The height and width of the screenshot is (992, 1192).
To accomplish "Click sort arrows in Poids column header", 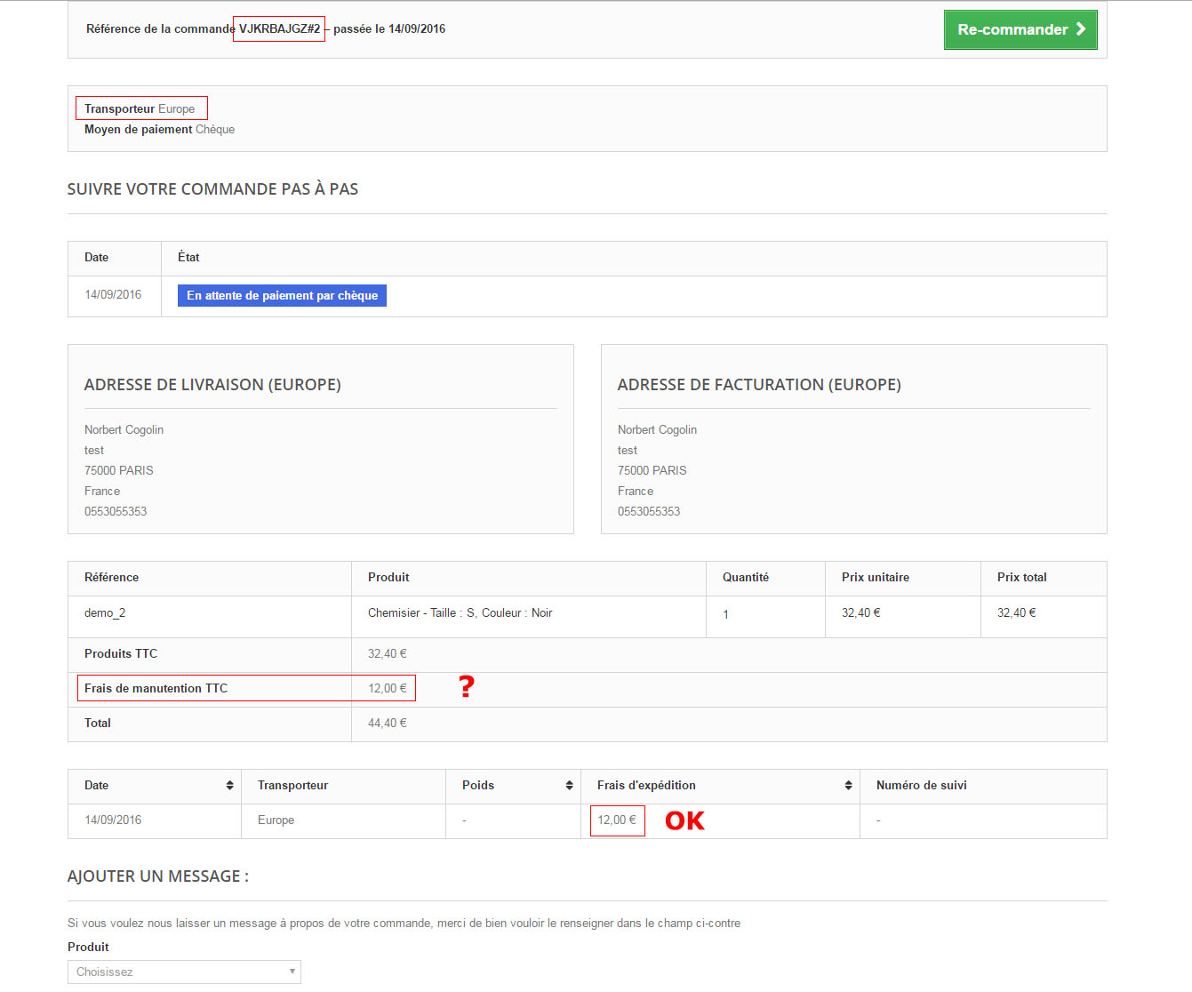I will pos(569,785).
